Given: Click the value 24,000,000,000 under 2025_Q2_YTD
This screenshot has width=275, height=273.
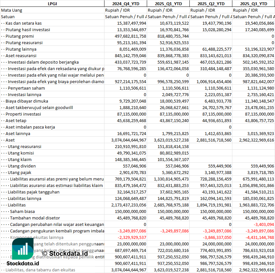Looking at the screenshot, I should click(217, 244).
